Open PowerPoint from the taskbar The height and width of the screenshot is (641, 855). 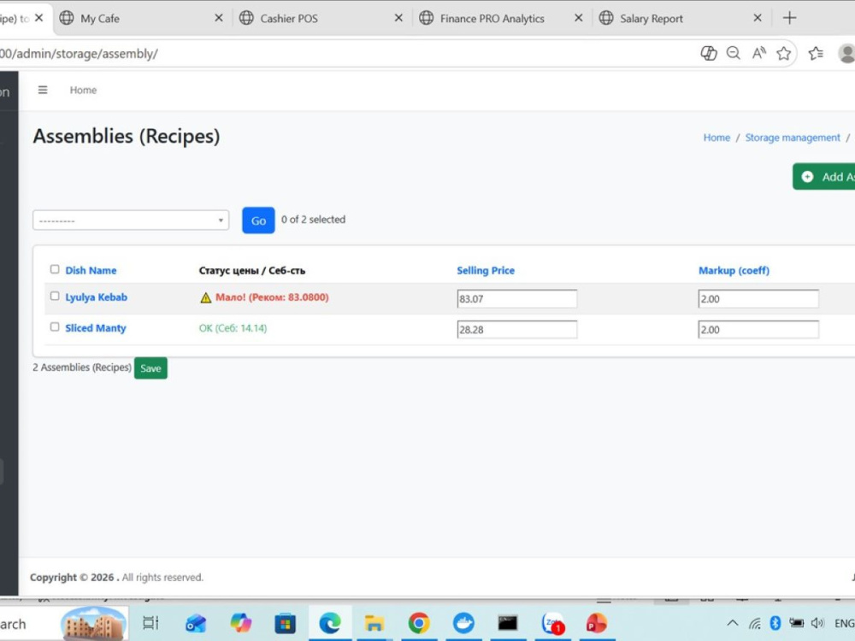pyautogui.click(x=597, y=623)
